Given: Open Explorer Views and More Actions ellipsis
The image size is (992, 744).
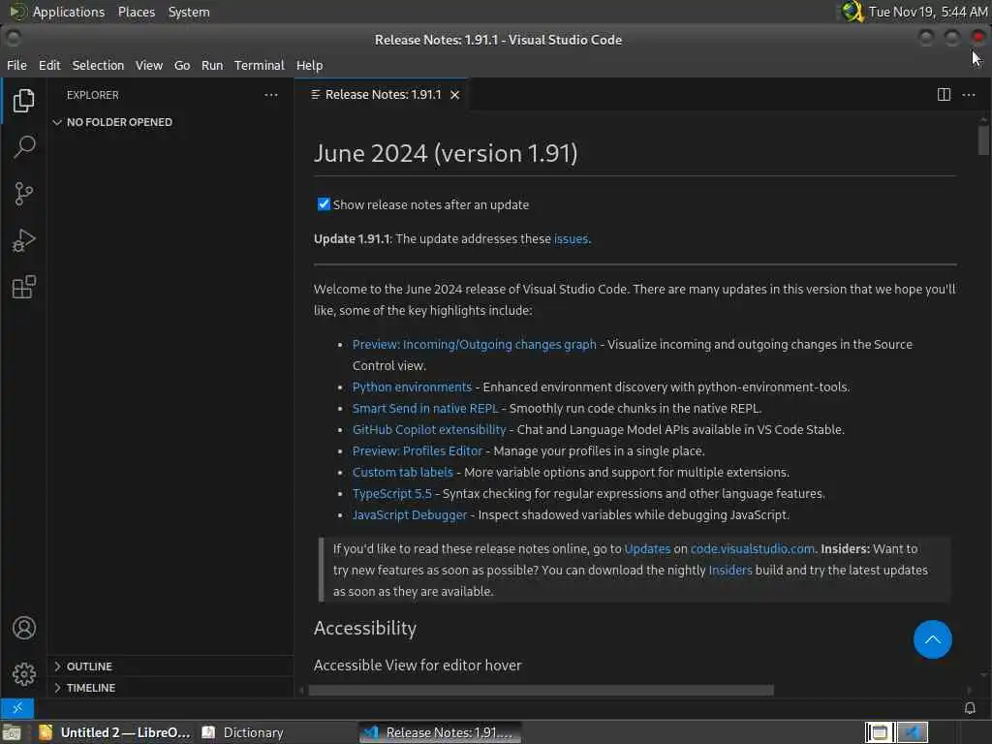Looking at the screenshot, I should coord(271,95).
